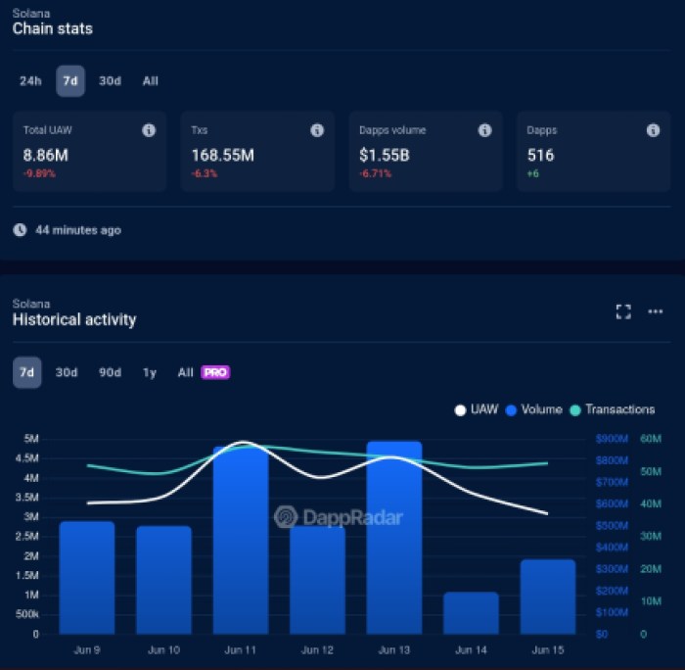Open the three-dot more options menu
Viewport: 685px width, 670px height.
[x=656, y=311]
